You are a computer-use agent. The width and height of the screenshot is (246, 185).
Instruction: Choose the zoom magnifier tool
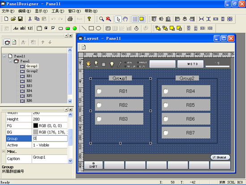pyautogui.click(x=102, y=19)
